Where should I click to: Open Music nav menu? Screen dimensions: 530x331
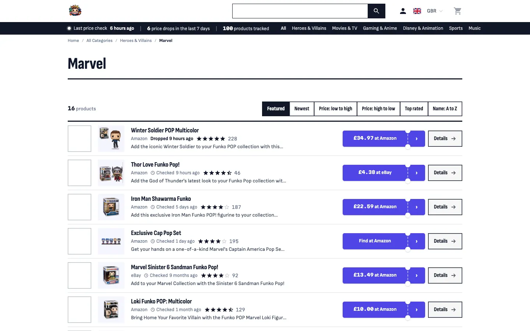click(x=474, y=28)
